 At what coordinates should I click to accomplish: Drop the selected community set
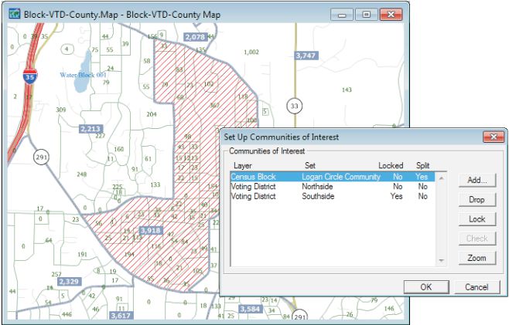[477, 200]
